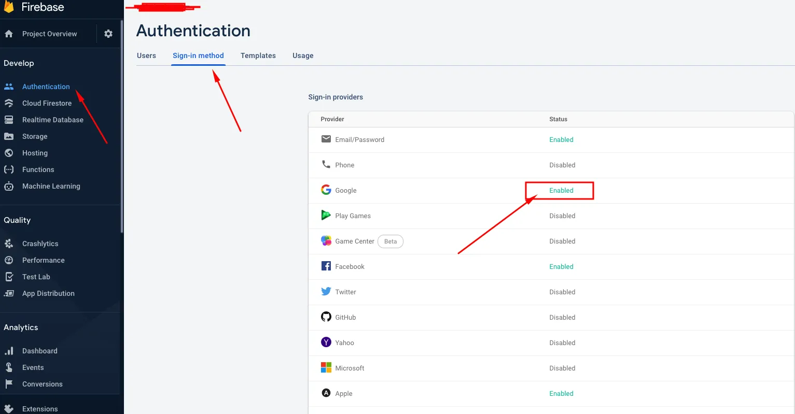The image size is (795, 414).
Task: Click Enabled status for Google provider
Action: (562, 190)
